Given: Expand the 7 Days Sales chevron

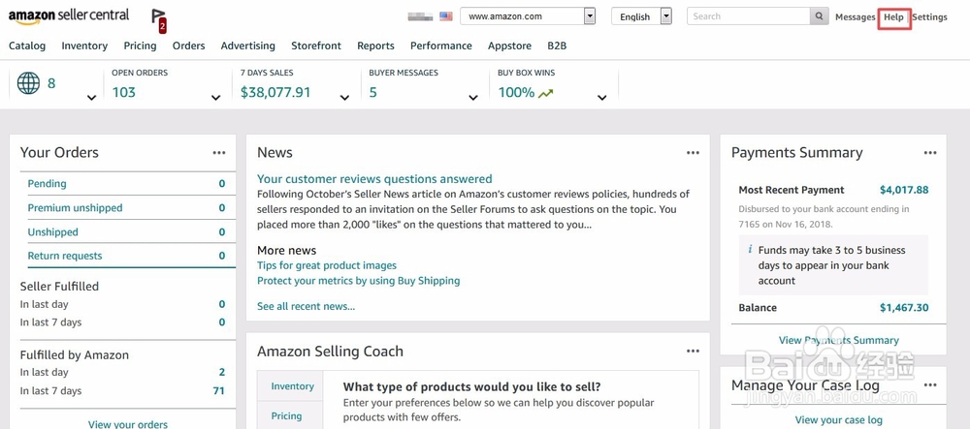Looking at the screenshot, I should tap(344, 98).
